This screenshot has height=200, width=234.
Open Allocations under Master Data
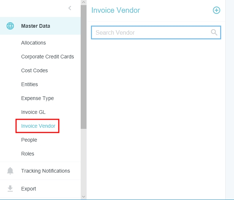[33, 43]
